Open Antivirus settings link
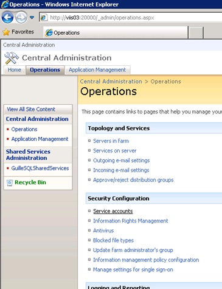Image resolution: width=222 pixels, height=289 pixels. point(103,230)
